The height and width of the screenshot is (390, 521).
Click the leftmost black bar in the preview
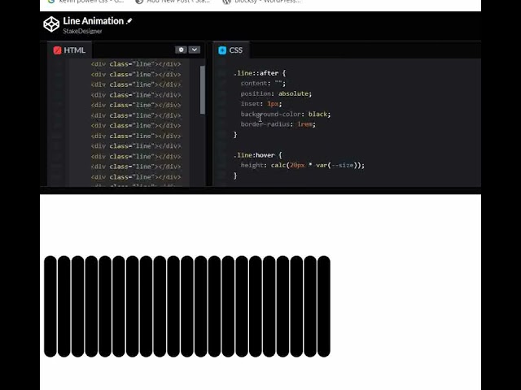pyautogui.click(x=50, y=306)
